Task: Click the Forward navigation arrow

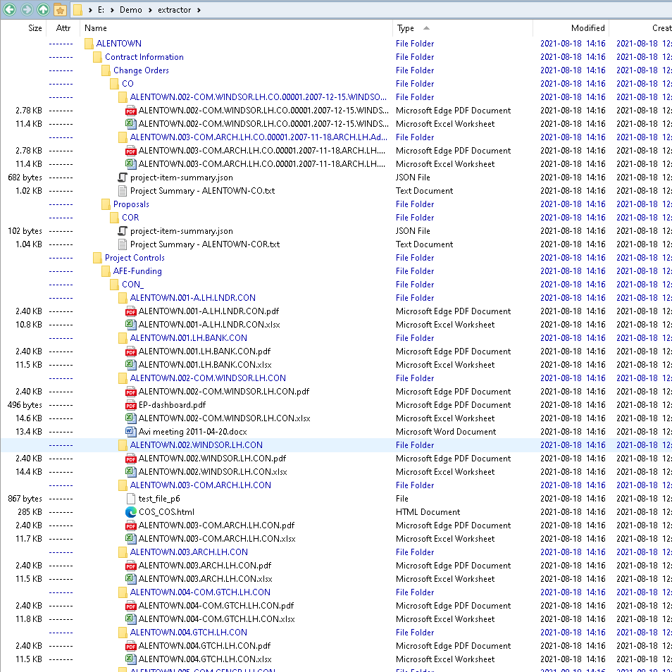Action: [x=27, y=10]
